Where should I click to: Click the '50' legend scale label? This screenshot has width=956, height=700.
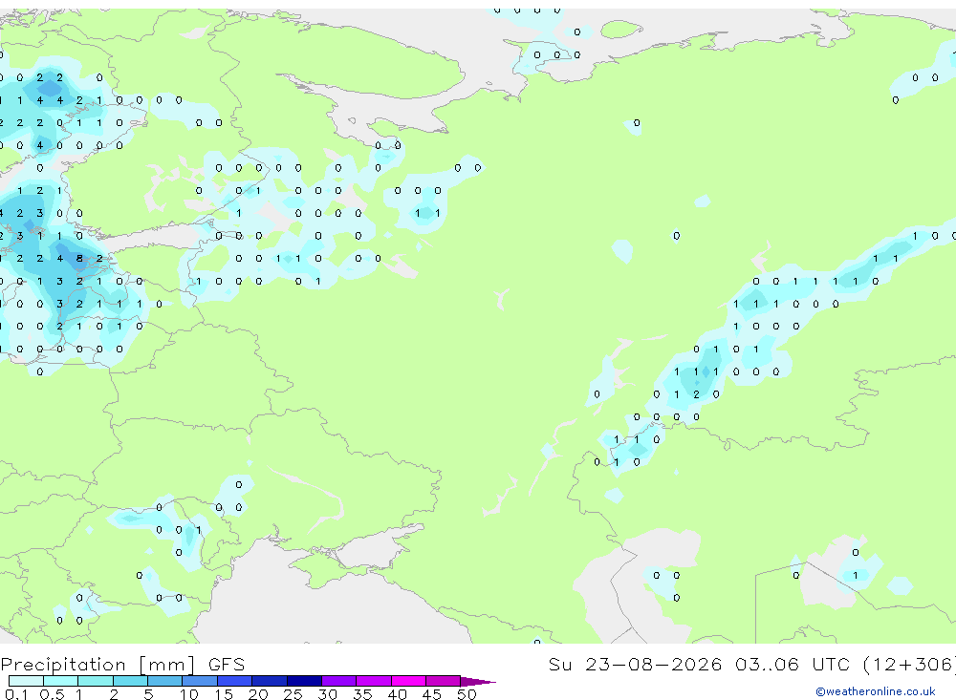[467, 694]
